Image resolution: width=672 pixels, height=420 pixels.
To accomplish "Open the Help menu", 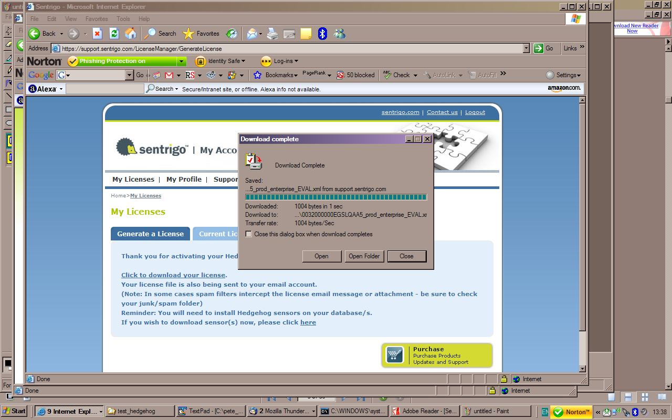I will pyautogui.click(x=144, y=19).
